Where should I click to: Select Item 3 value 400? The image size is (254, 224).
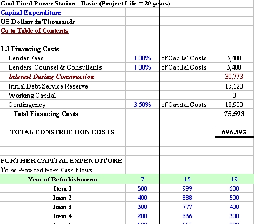tap(234, 207)
